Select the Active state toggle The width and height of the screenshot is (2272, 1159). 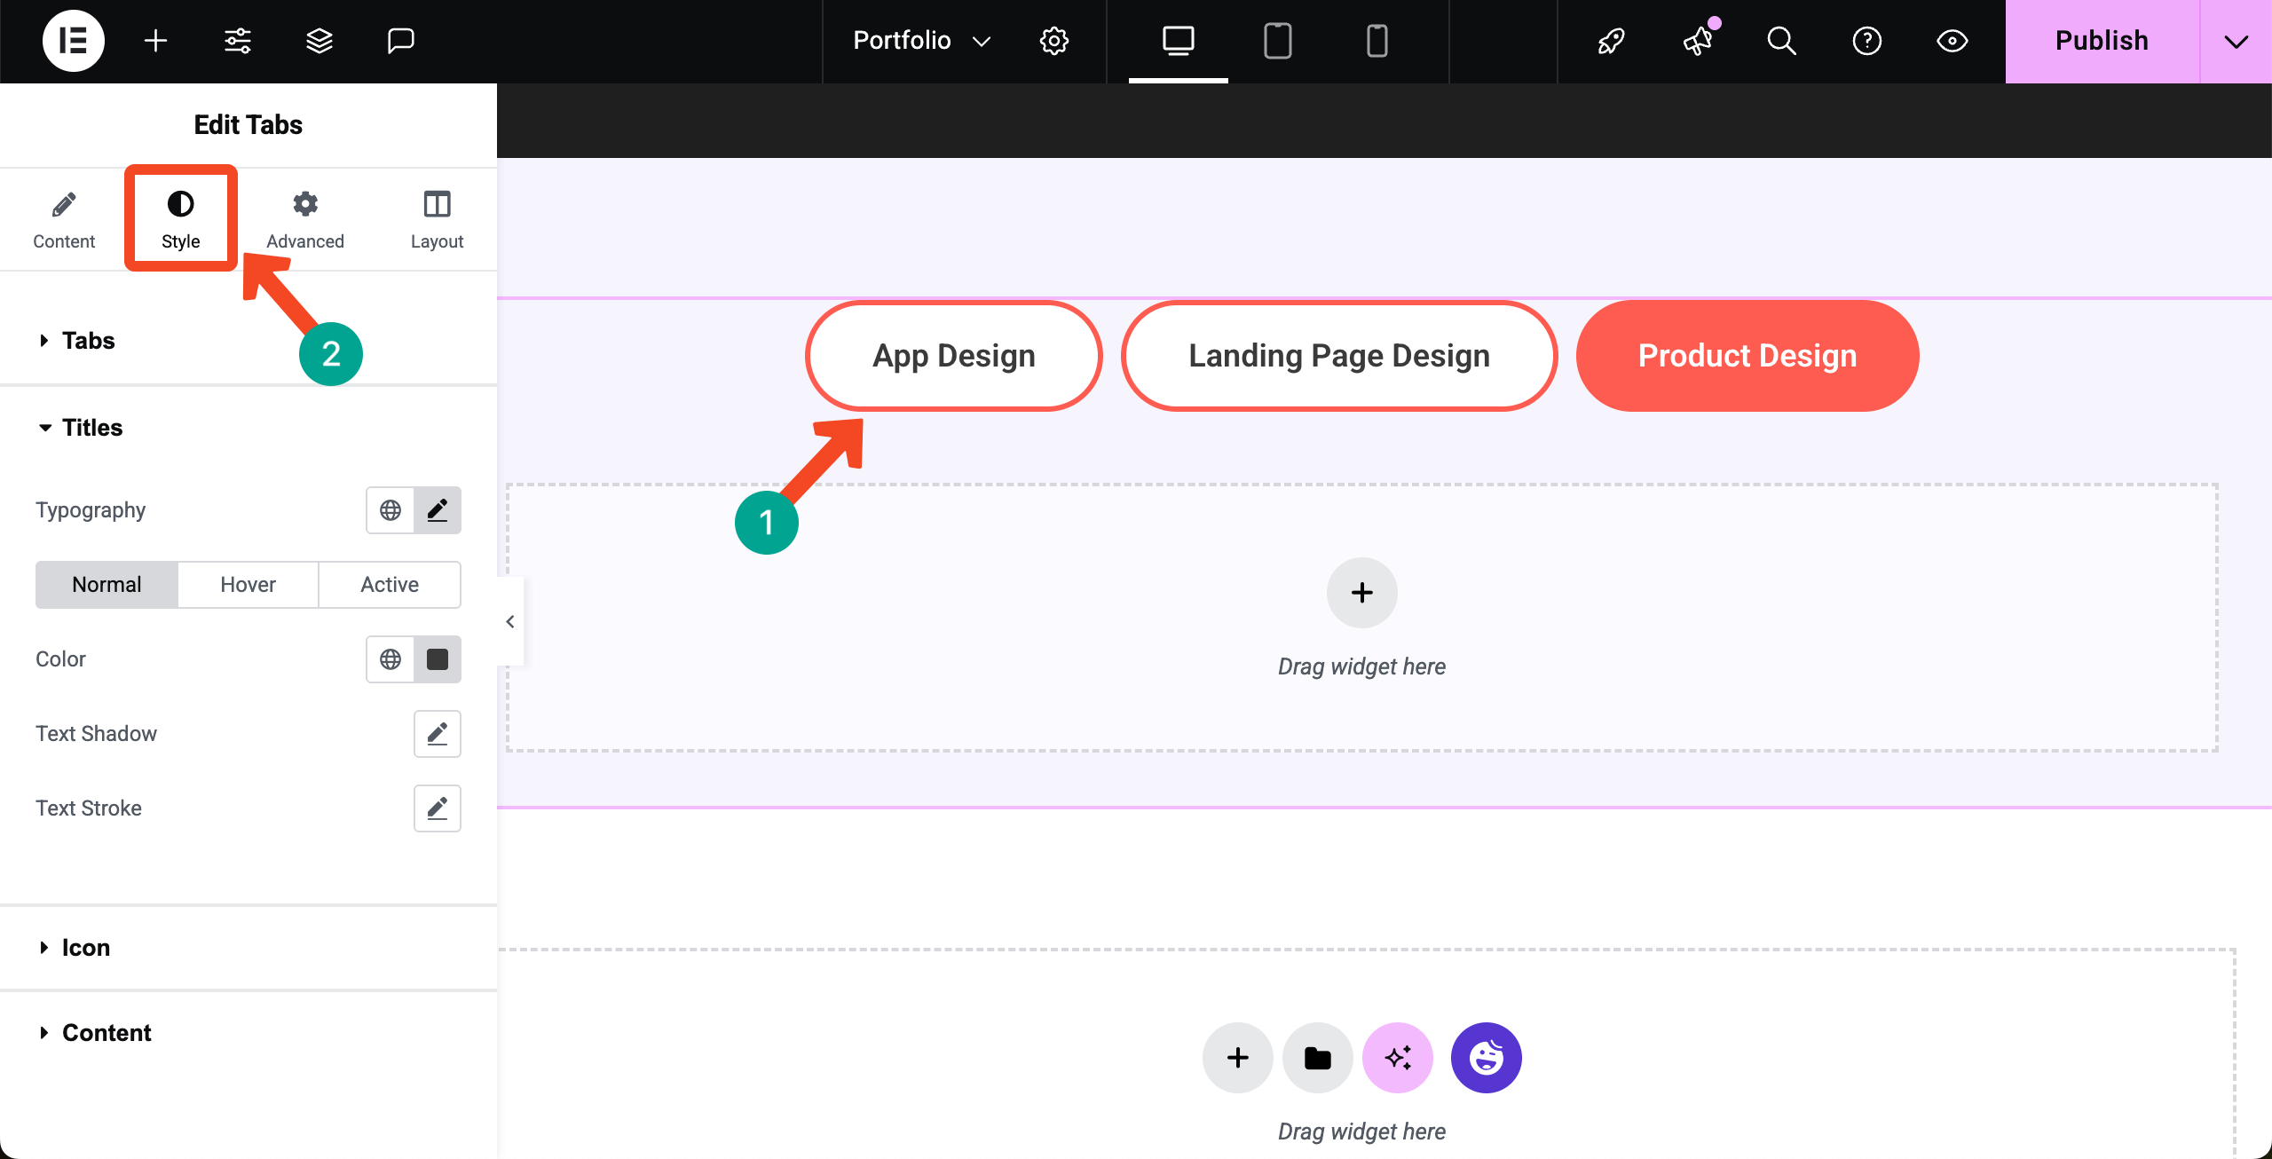coord(390,585)
